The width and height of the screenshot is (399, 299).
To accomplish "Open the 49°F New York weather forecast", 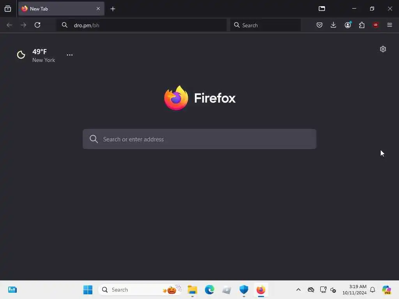I will [x=36, y=55].
